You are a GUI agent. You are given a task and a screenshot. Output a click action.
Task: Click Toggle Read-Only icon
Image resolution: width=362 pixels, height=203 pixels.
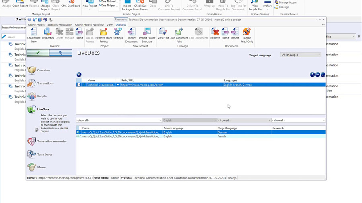coord(247,35)
